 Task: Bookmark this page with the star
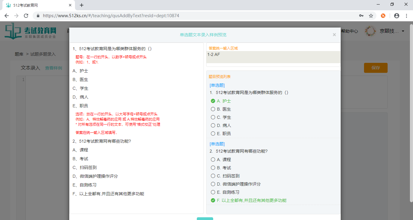[x=371, y=16]
